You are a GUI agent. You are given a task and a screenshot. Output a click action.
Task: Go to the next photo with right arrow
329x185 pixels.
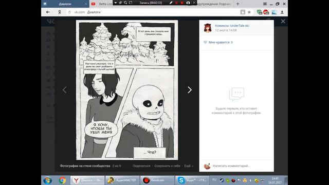point(190,90)
